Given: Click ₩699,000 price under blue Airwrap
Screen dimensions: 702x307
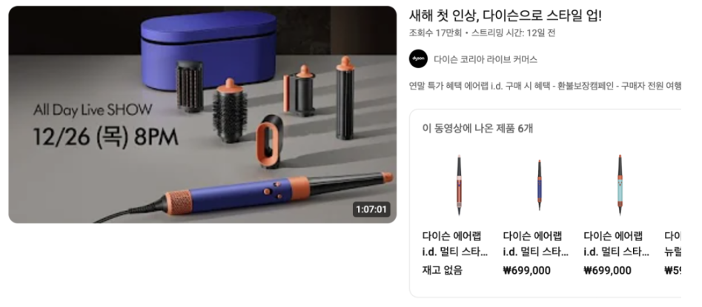Looking at the screenshot, I should pos(527,270).
